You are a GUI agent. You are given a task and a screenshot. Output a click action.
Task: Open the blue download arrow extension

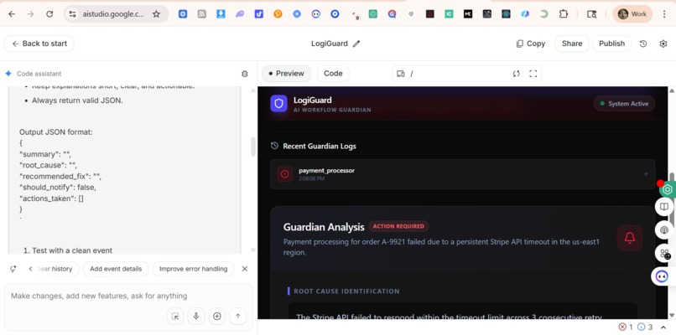pos(221,14)
